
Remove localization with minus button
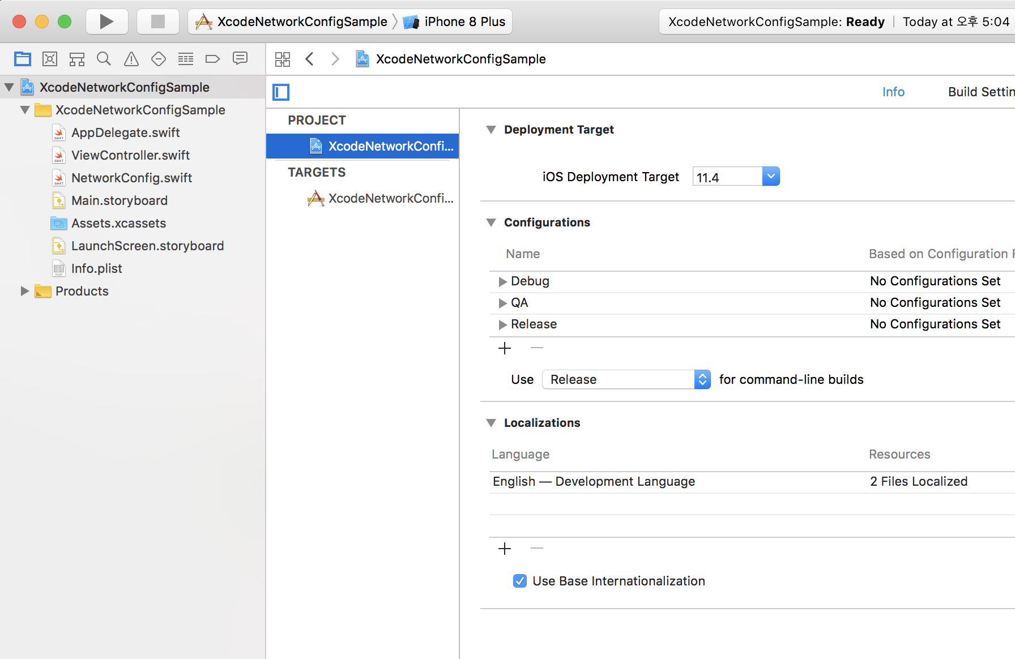click(537, 549)
